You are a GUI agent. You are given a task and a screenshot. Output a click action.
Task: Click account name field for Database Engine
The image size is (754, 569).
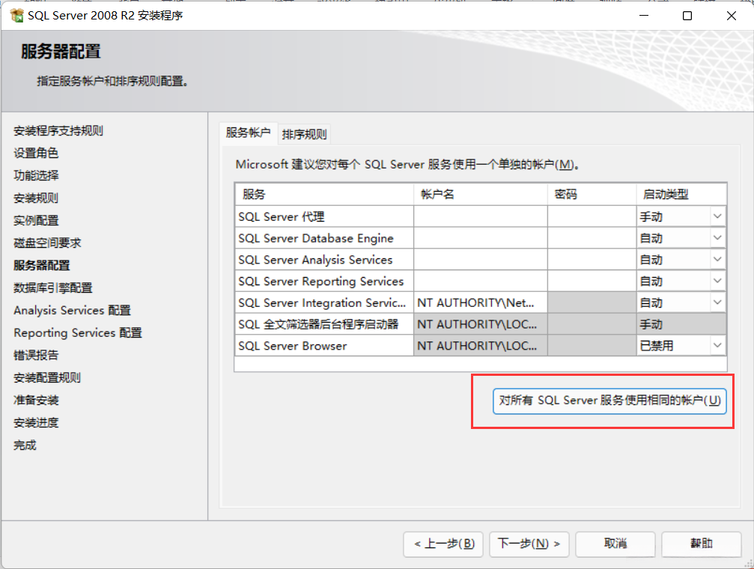pyautogui.click(x=481, y=238)
